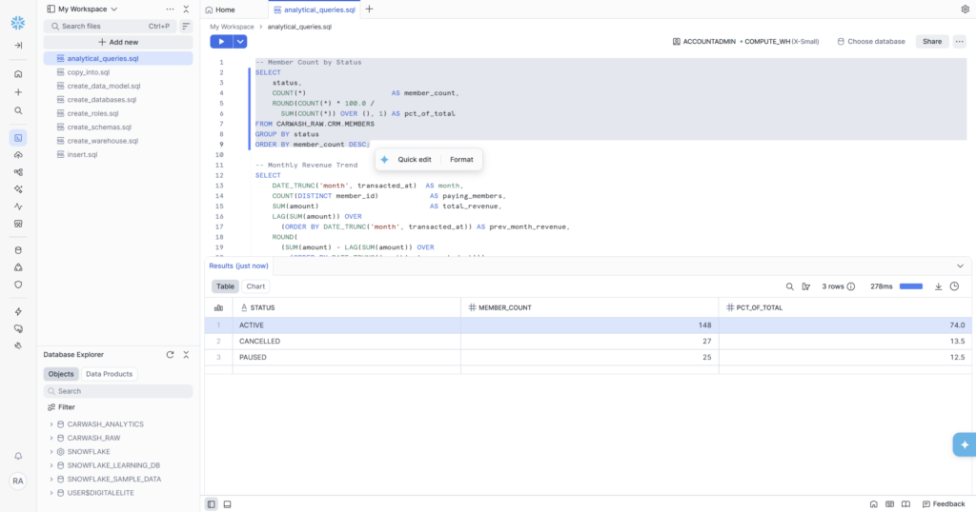Open the Home tab
The width and height of the screenshot is (976, 512).
220,10
